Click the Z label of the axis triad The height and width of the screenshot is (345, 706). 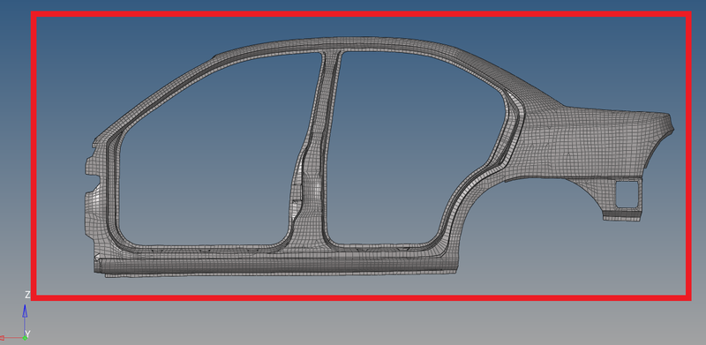click(x=27, y=295)
